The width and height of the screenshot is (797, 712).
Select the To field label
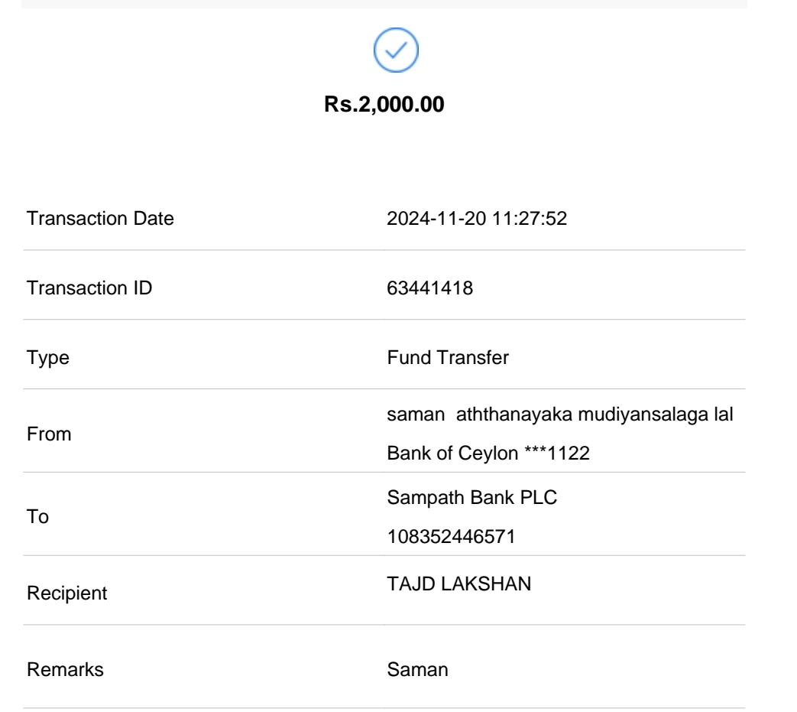(x=38, y=517)
